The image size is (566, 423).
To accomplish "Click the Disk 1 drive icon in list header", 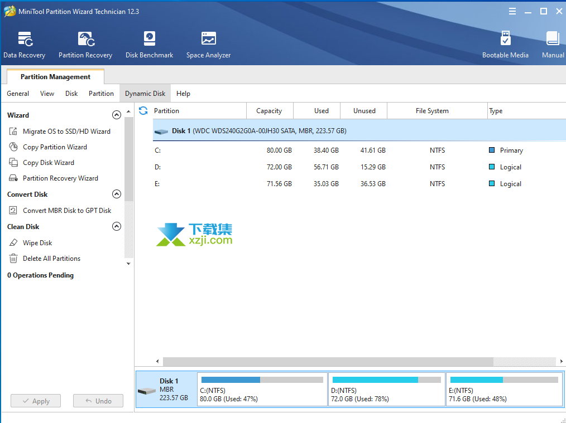I will pos(161,132).
